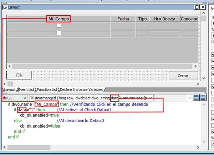Switch to the Layout tab
The height and width of the screenshot is (155, 214).
pos(10,89)
